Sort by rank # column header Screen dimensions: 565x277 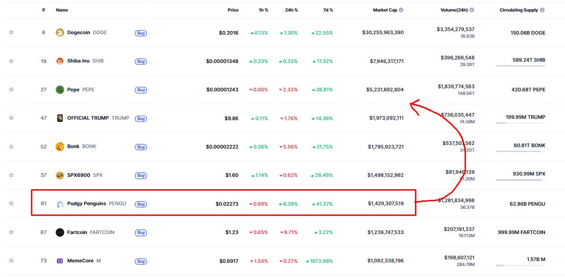[x=43, y=10]
